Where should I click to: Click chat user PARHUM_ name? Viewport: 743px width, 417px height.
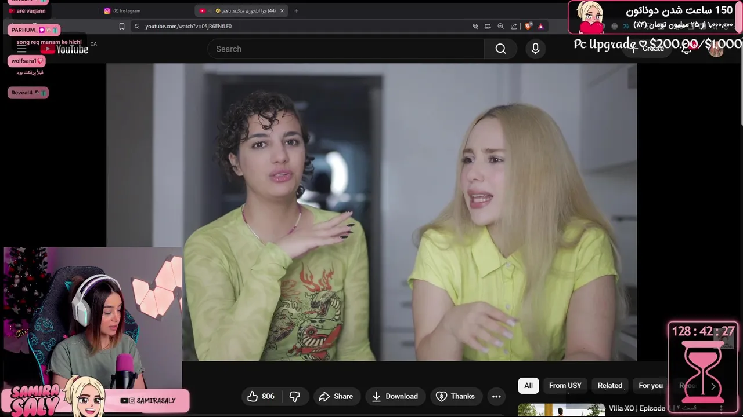click(24, 30)
